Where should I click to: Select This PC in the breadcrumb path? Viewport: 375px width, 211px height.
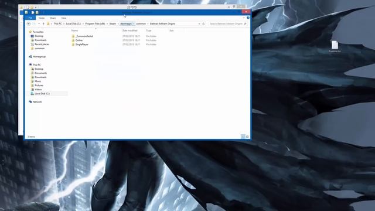click(x=57, y=23)
